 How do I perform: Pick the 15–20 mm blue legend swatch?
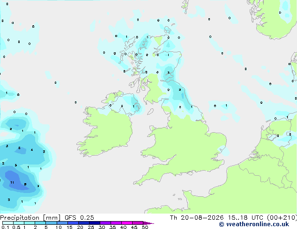pyautogui.click(x=73, y=223)
